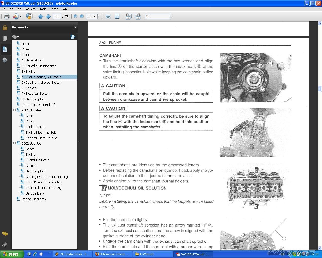The width and height of the screenshot is (322, 258).
Task: Collapse the 2001 Updates bookmark tree
Action: point(15,110)
